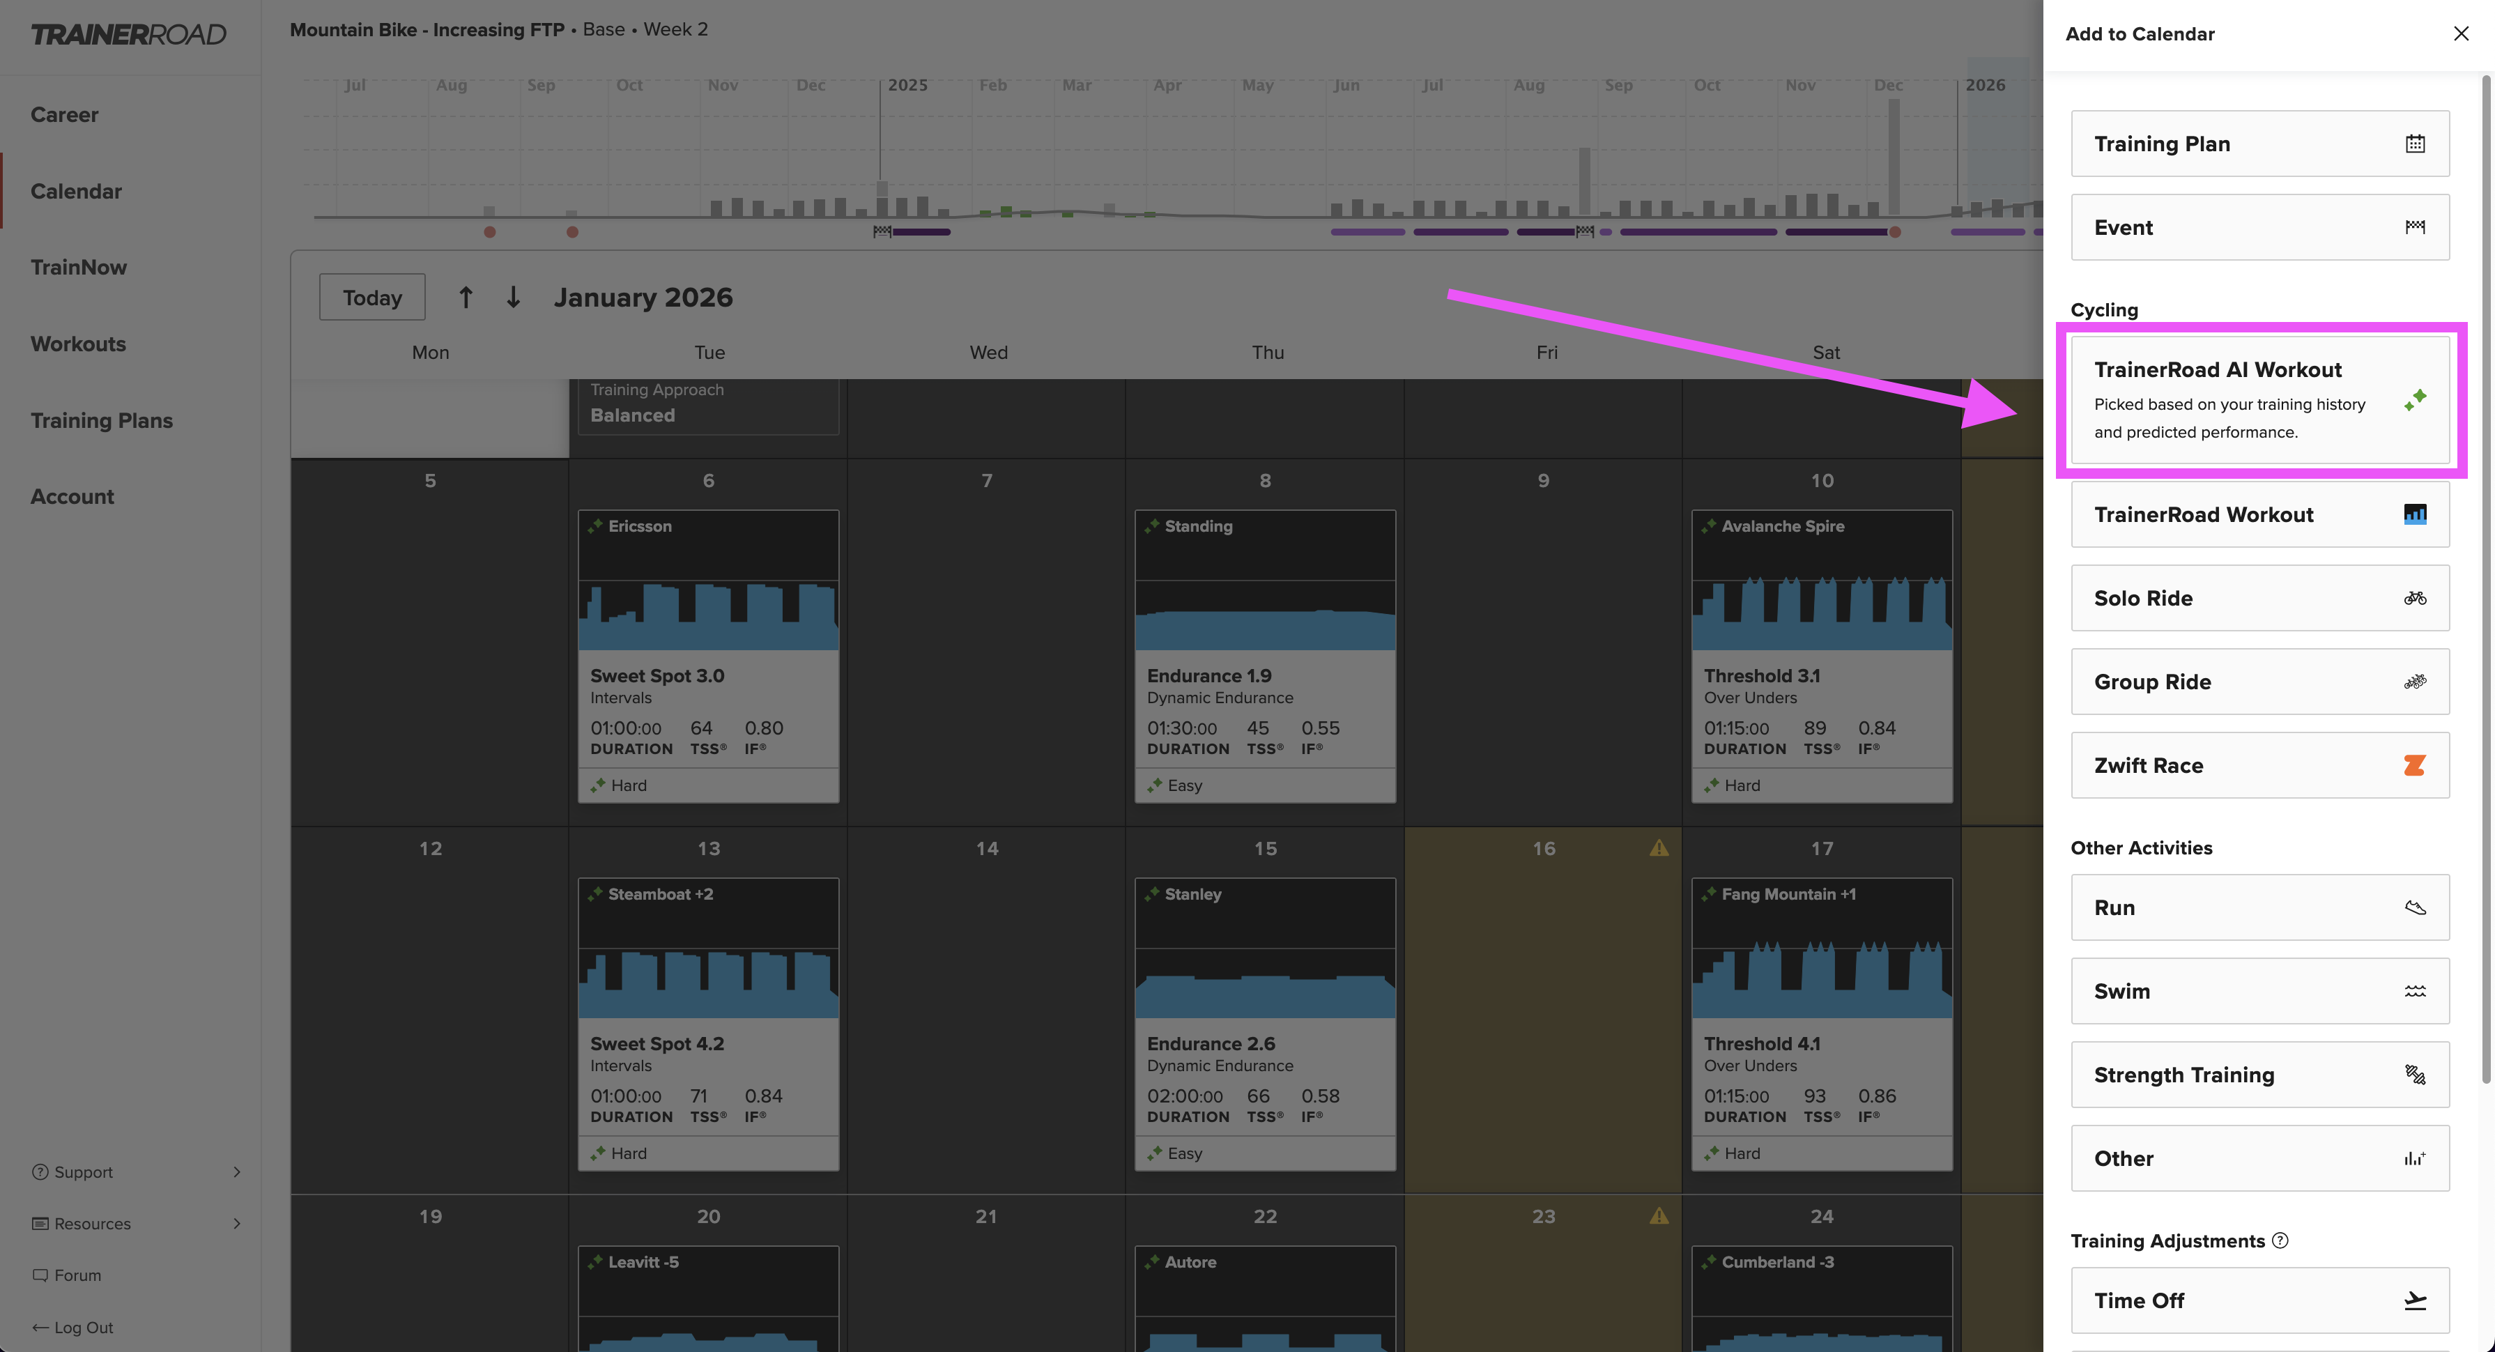Click the Other activity bars icon
Image resolution: width=2495 pixels, height=1352 pixels.
pyautogui.click(x=2415, y=1158)
